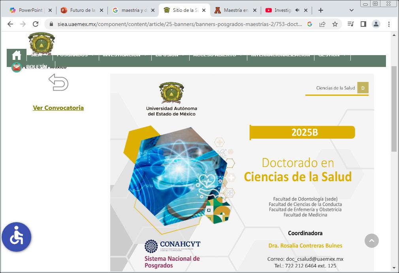
Task: Open the site Home icon
Action: pyautogui.click(x=17, y=55)
